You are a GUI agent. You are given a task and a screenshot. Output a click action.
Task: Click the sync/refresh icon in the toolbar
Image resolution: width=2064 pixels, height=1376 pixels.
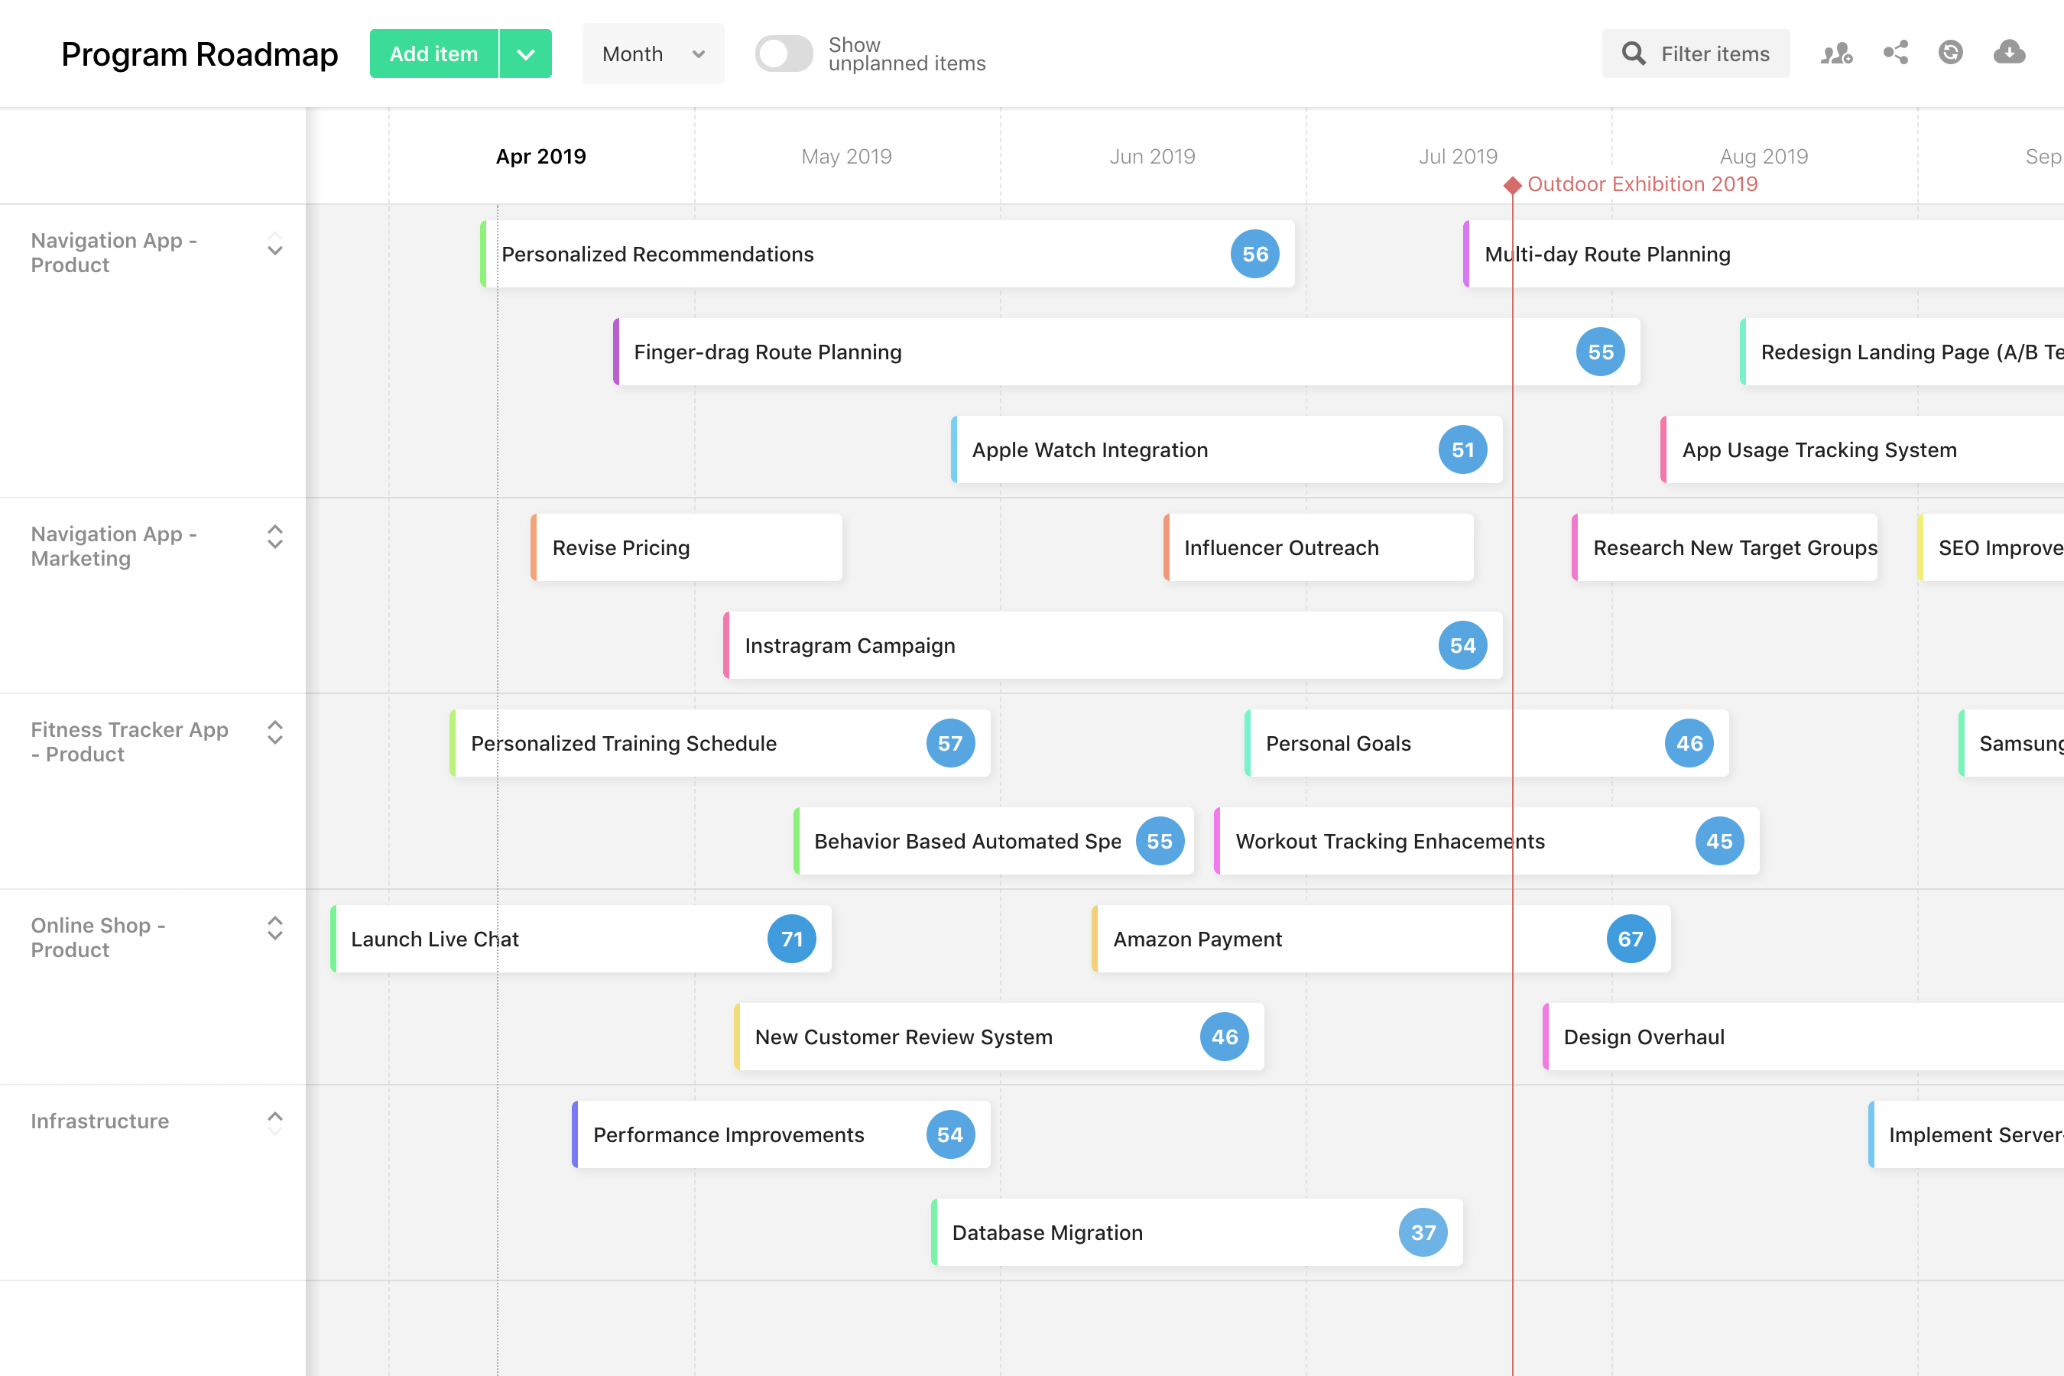pyautogui.click(x=1951, y=54)
